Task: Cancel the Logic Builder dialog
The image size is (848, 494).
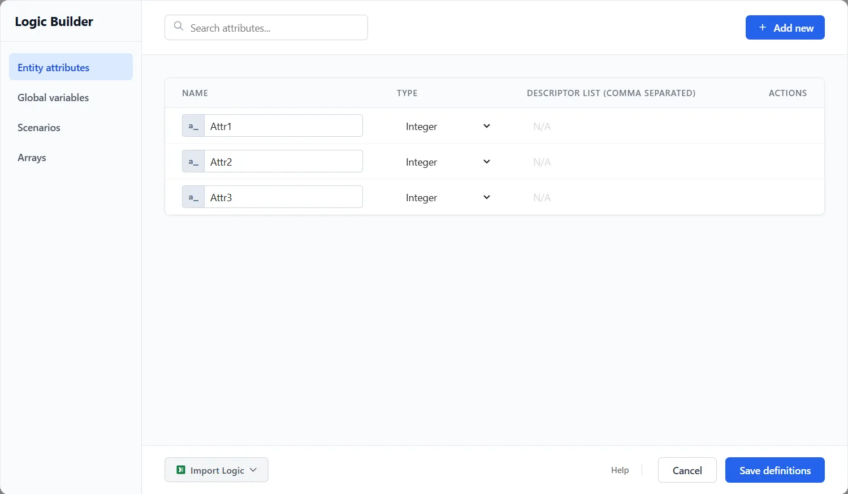Action: click(687, 470)
